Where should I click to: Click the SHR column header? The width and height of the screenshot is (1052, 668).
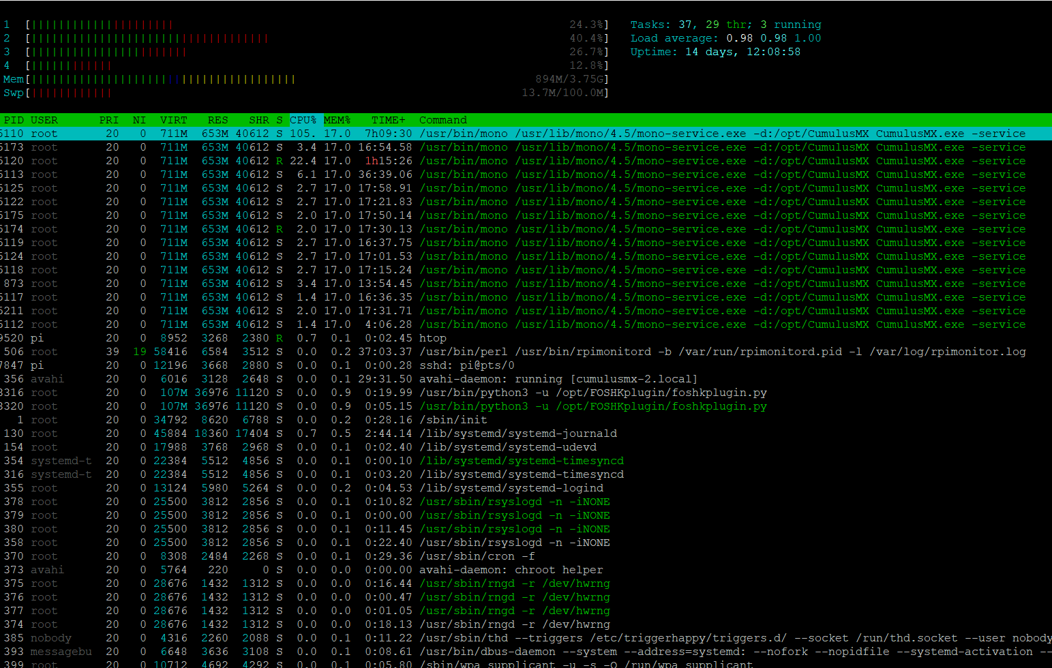coord(258,120)
